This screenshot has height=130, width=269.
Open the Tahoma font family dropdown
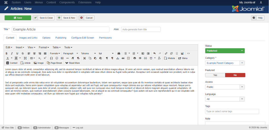88,54
